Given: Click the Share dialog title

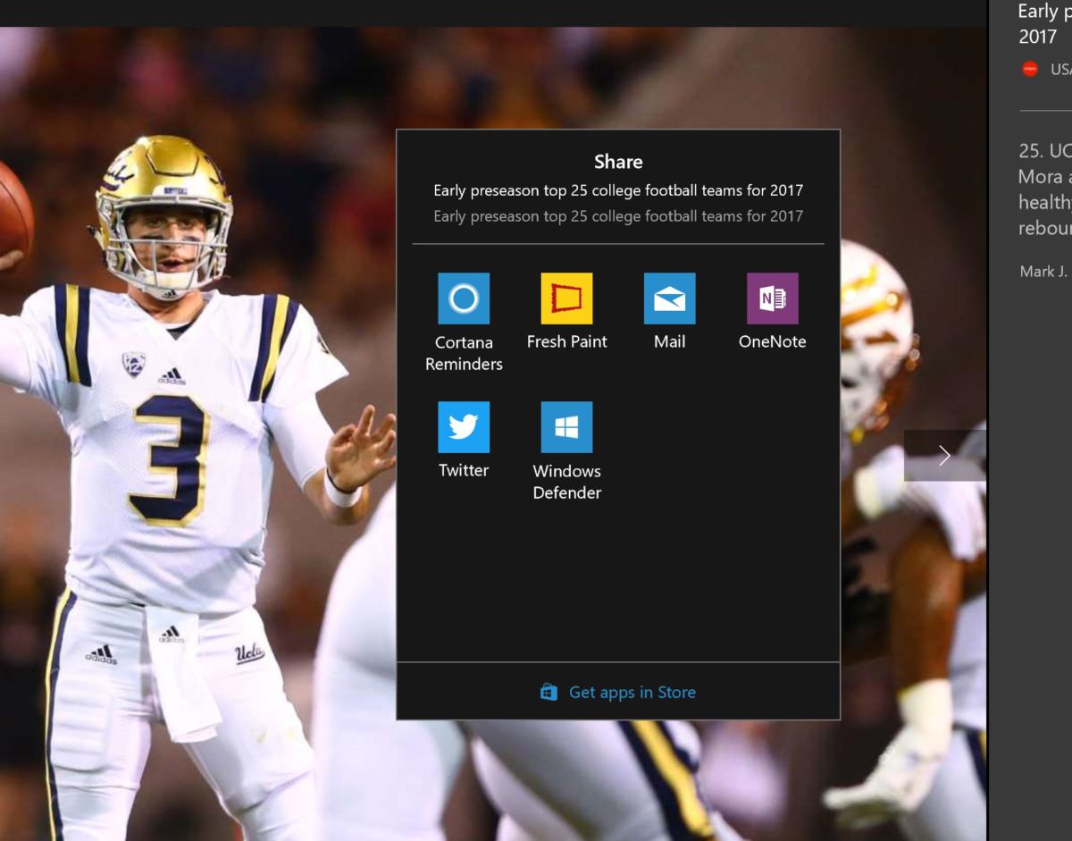Looking at the screenshot, I should pos(618,162).
